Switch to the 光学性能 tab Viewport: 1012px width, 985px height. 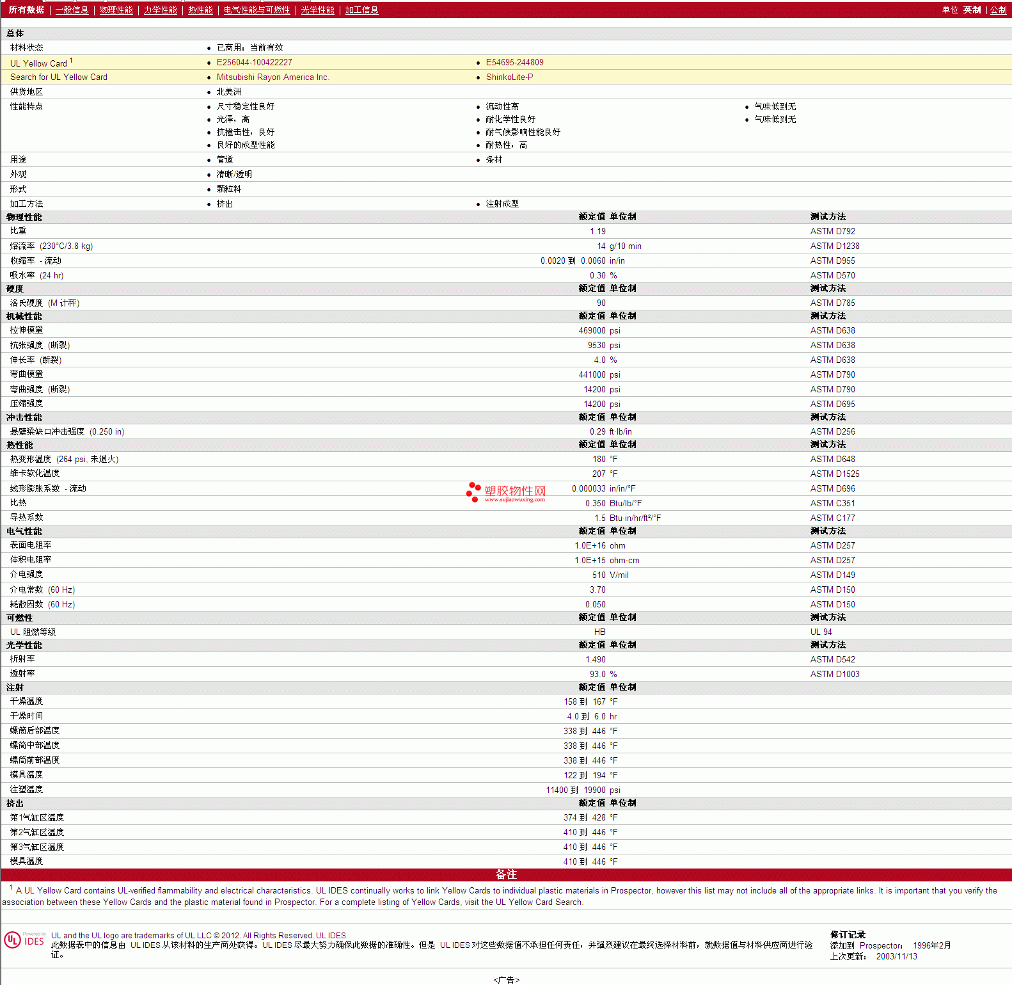point(317,10)
